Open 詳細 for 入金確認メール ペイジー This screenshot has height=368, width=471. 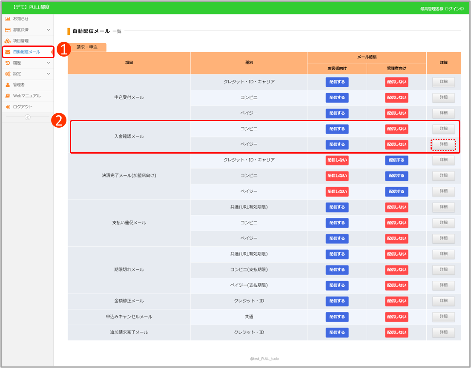tap(443, 145)
